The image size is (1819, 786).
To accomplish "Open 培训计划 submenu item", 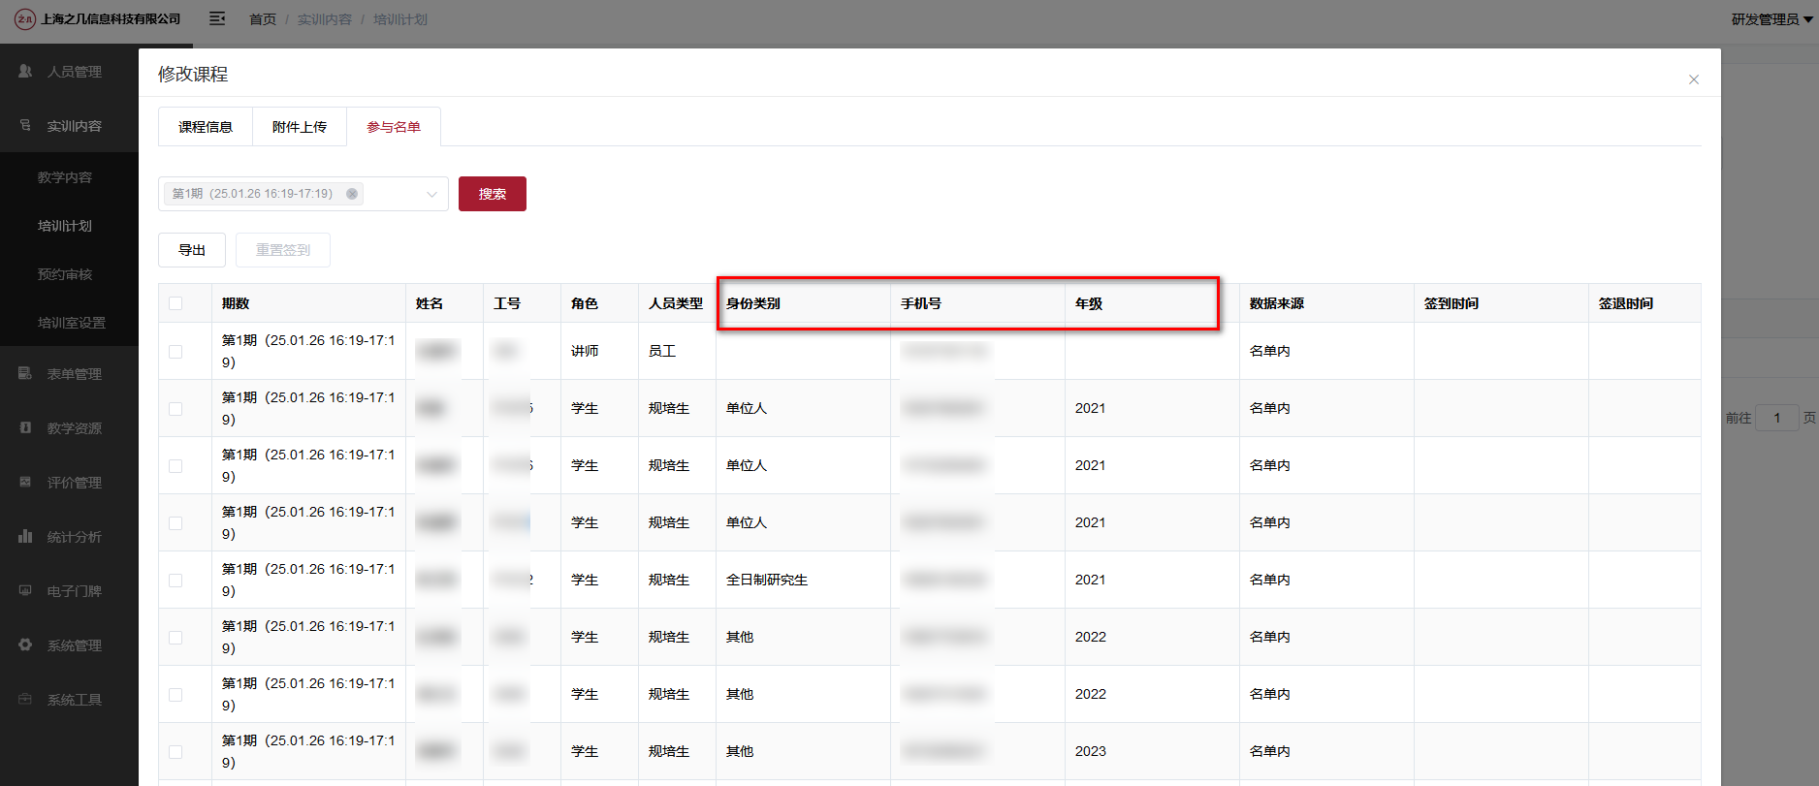I will point(65,226).
